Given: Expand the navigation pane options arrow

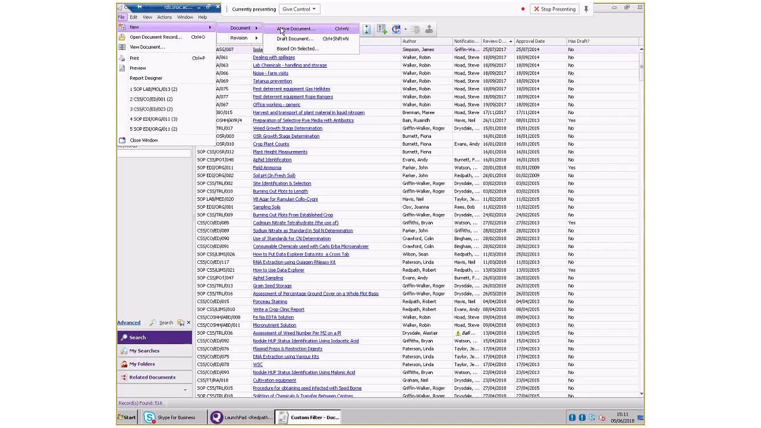Looking at the screenshot, I should click(x=185, y=390).
